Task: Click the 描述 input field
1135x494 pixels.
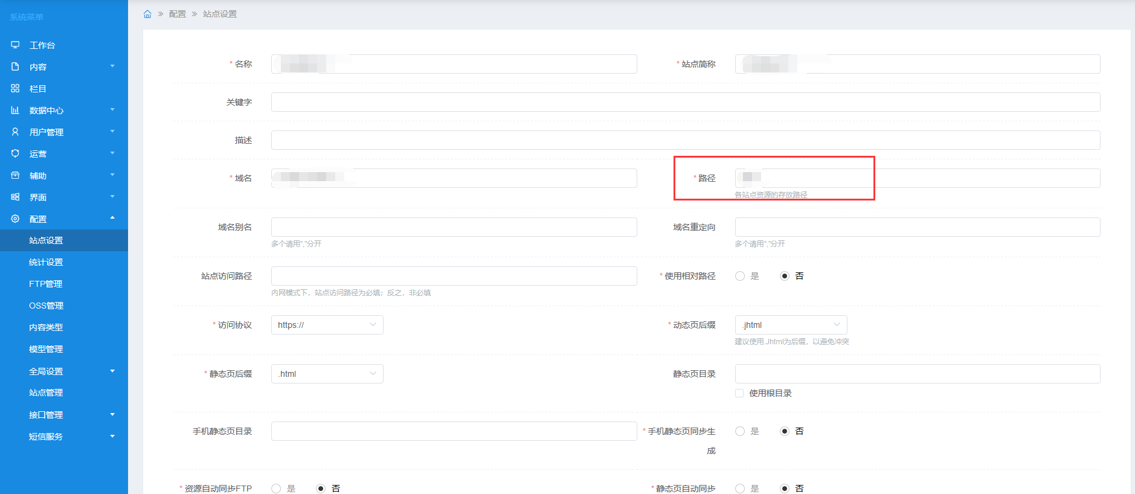Action: [686, 140]
